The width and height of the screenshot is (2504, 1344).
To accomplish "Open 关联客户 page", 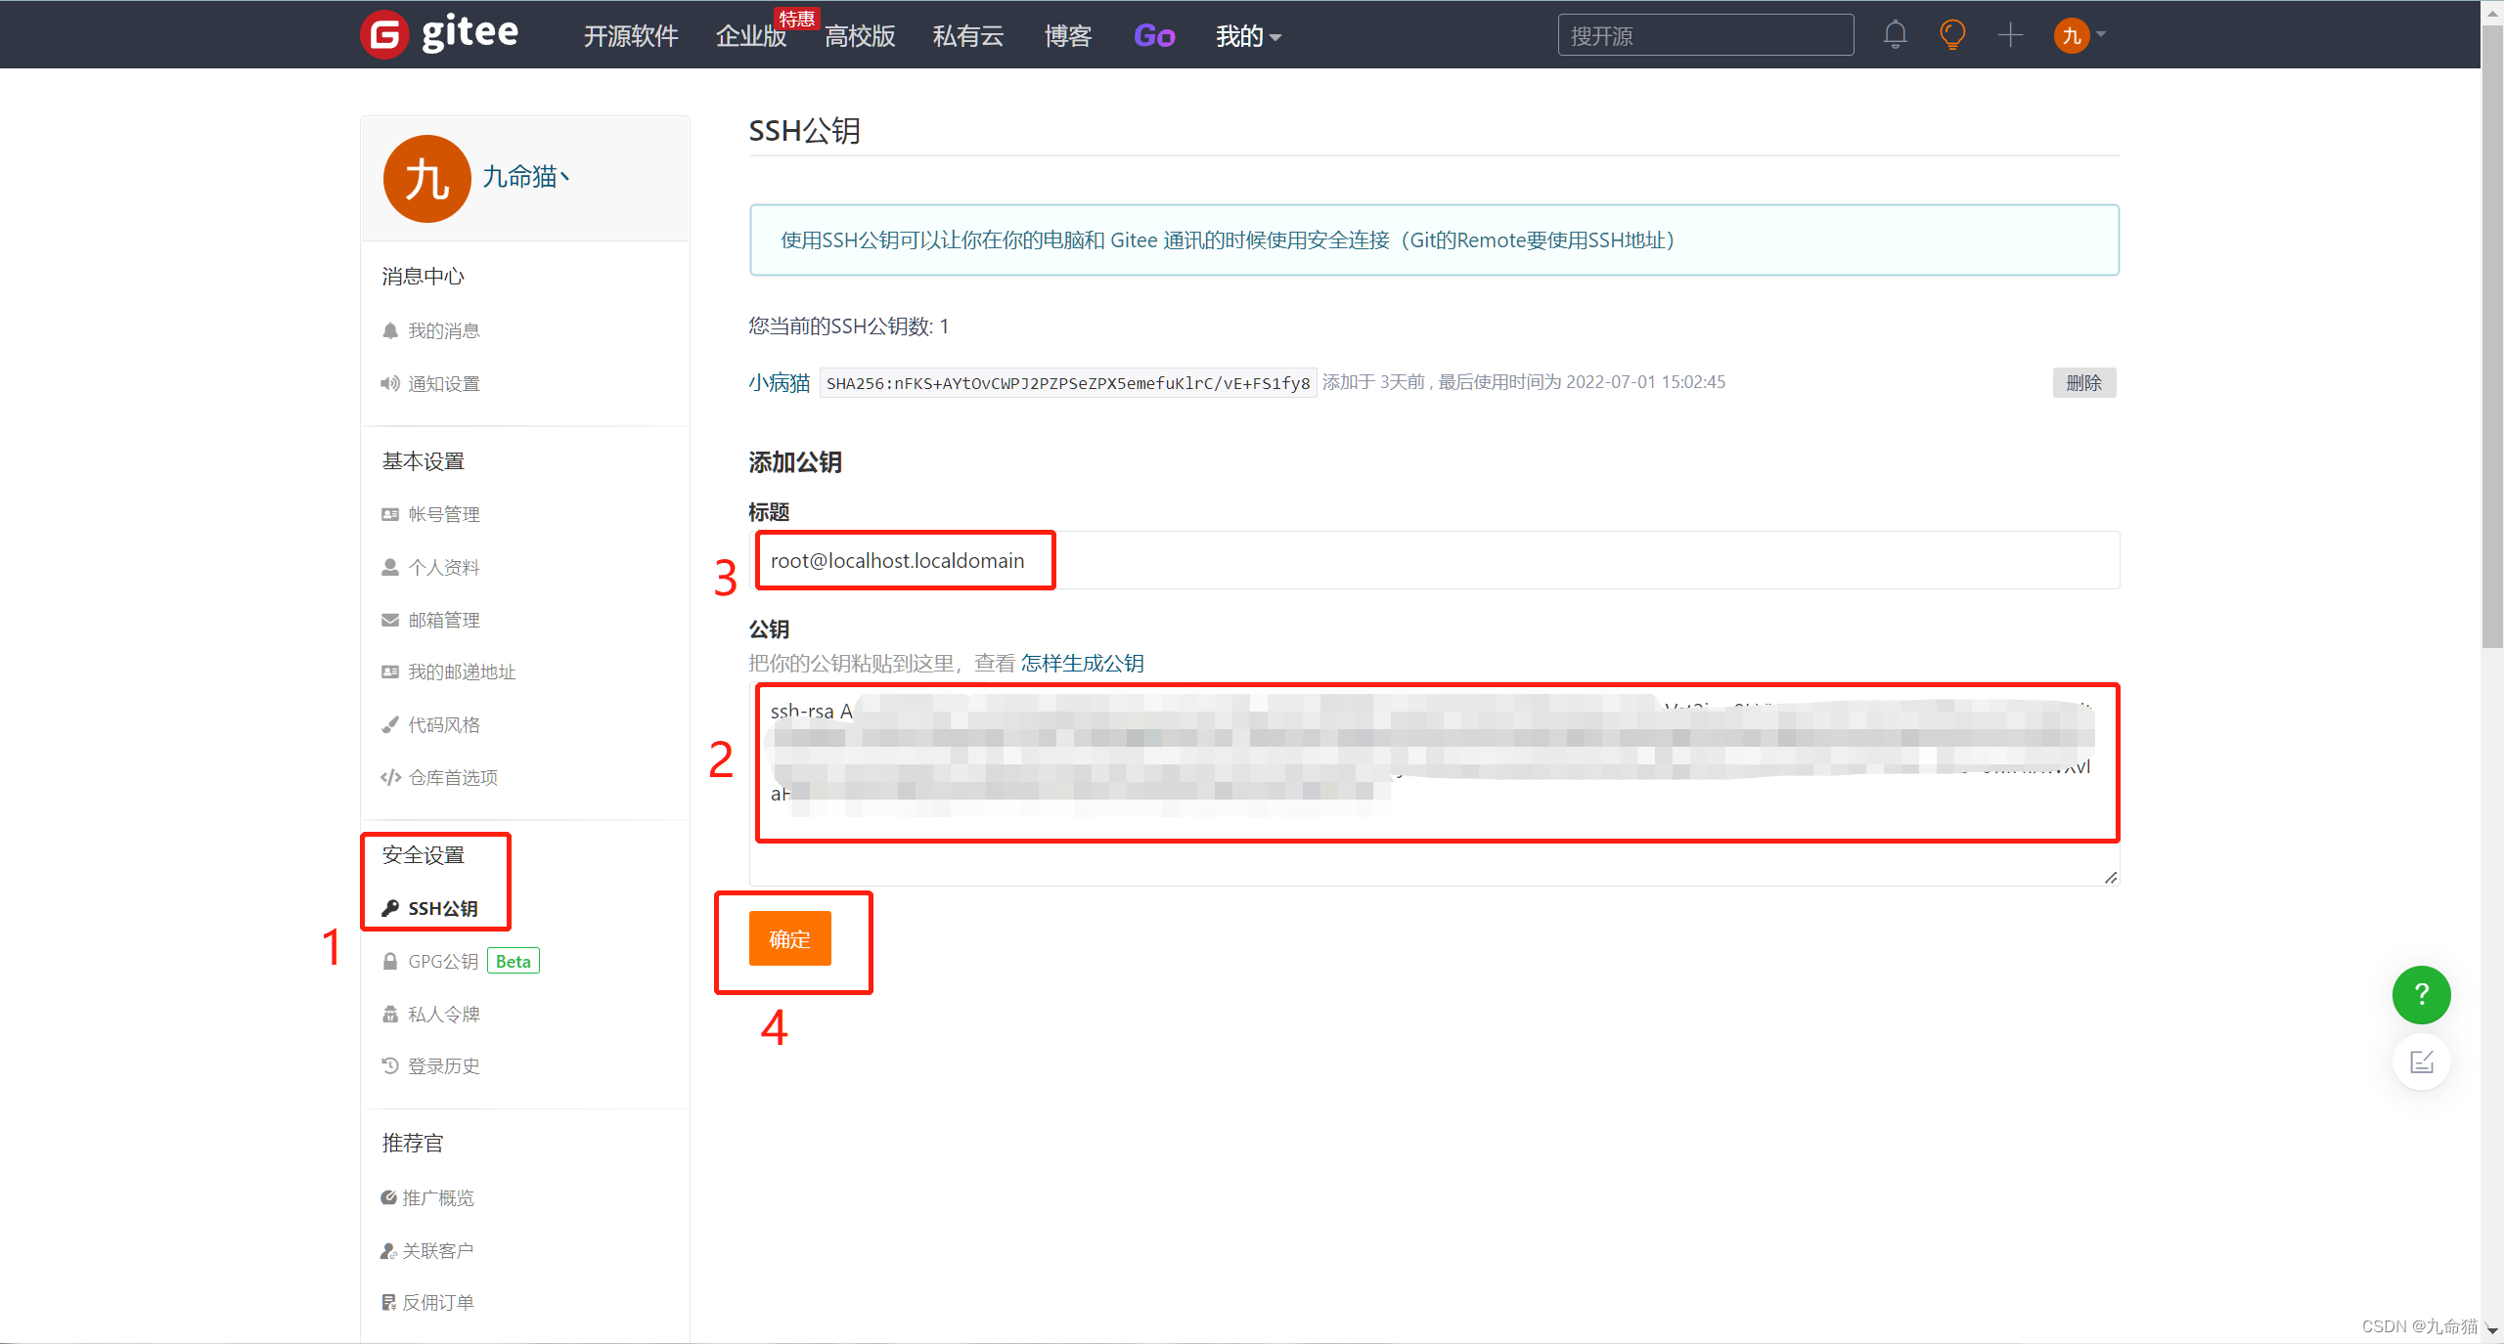I will (438, 1250).
